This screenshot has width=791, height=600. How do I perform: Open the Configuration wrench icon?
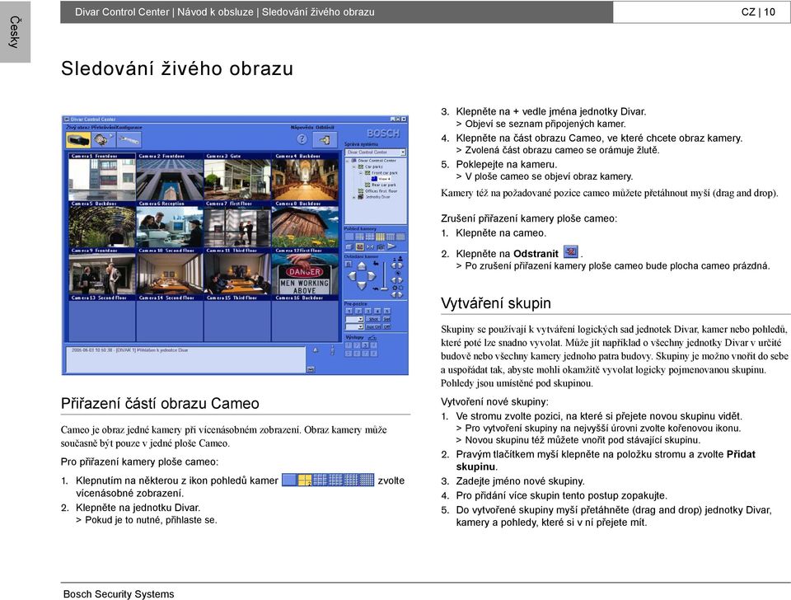point(129,139)
